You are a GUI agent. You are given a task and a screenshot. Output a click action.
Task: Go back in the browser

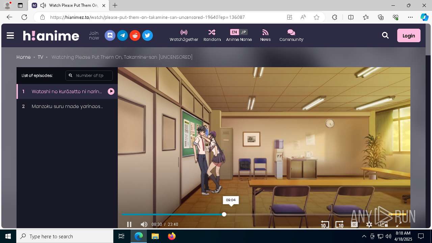(x=9, y=17)
